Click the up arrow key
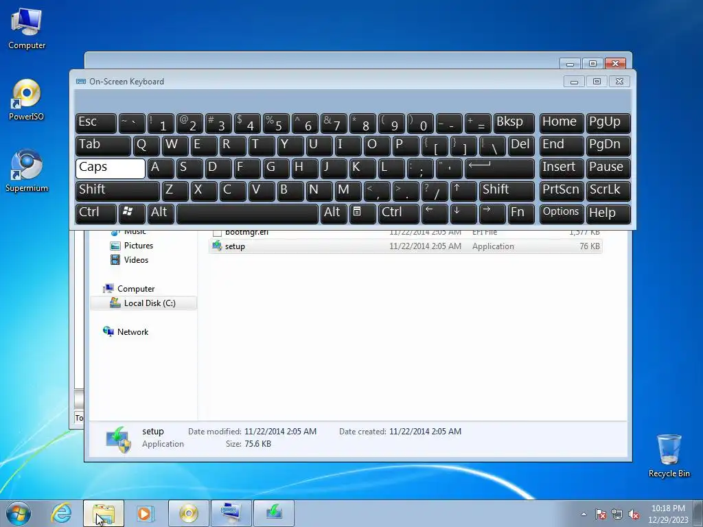Screen dimensions: 703x527 463,191
